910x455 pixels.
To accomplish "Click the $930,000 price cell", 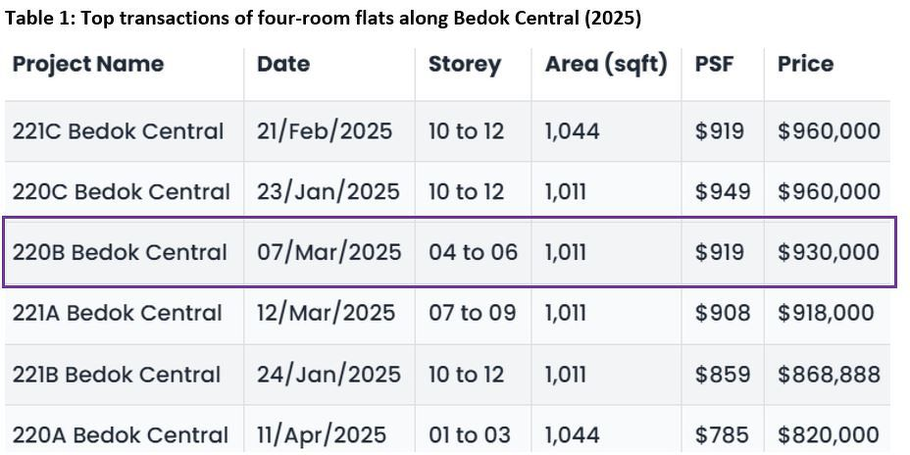I will click(829, 252).
